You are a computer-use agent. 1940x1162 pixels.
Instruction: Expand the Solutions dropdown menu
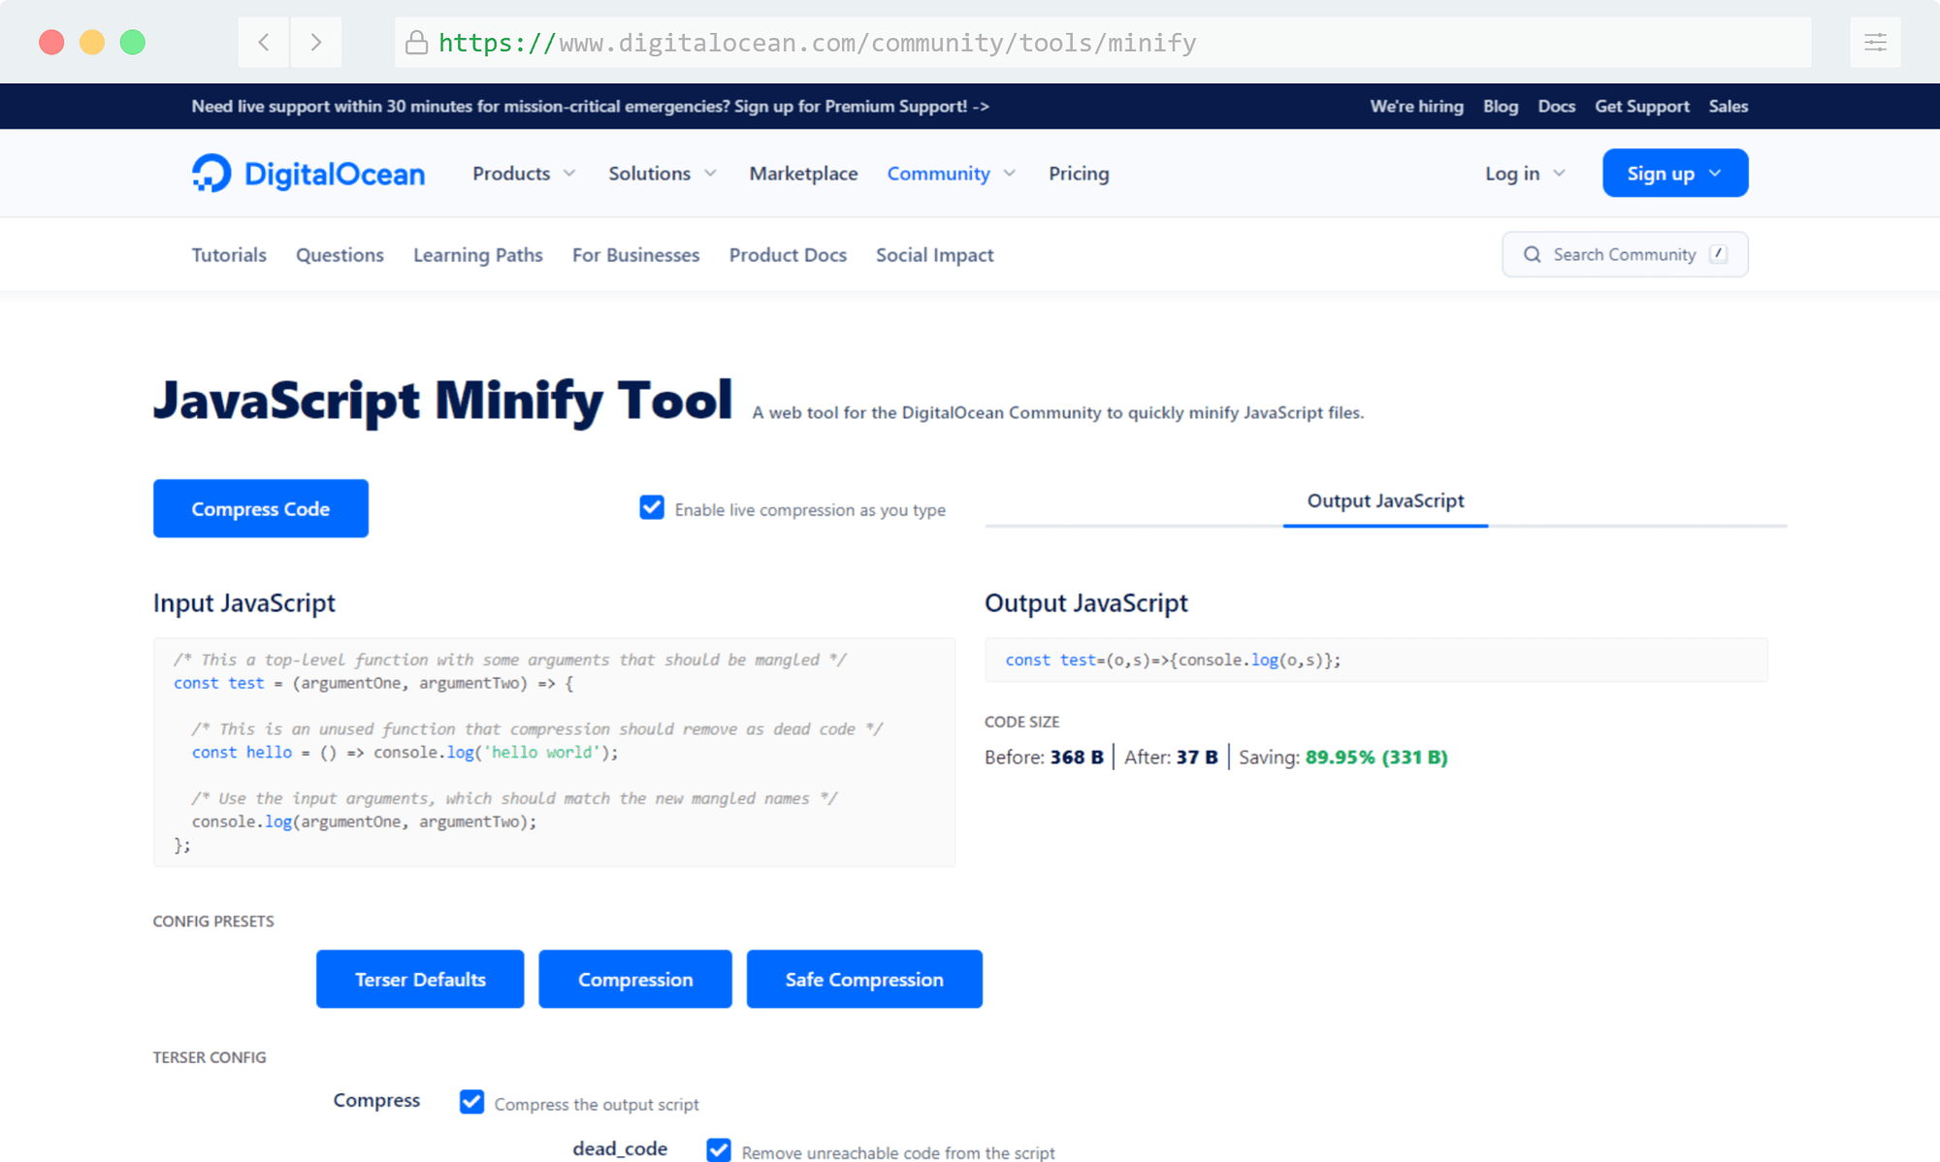tap(663, 173)
